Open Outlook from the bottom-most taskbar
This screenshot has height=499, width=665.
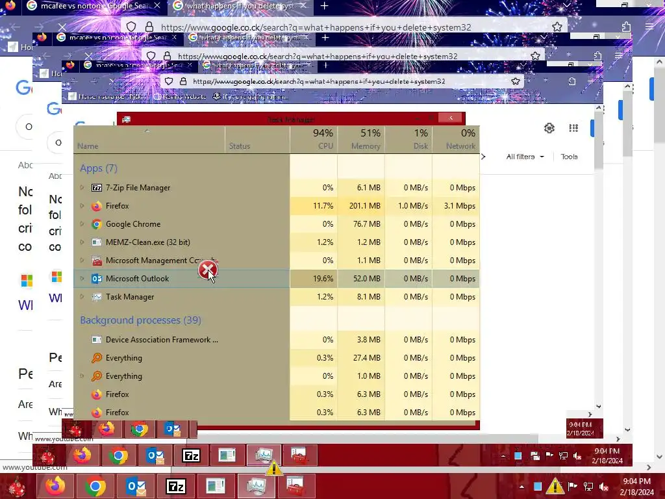point(136,486)
